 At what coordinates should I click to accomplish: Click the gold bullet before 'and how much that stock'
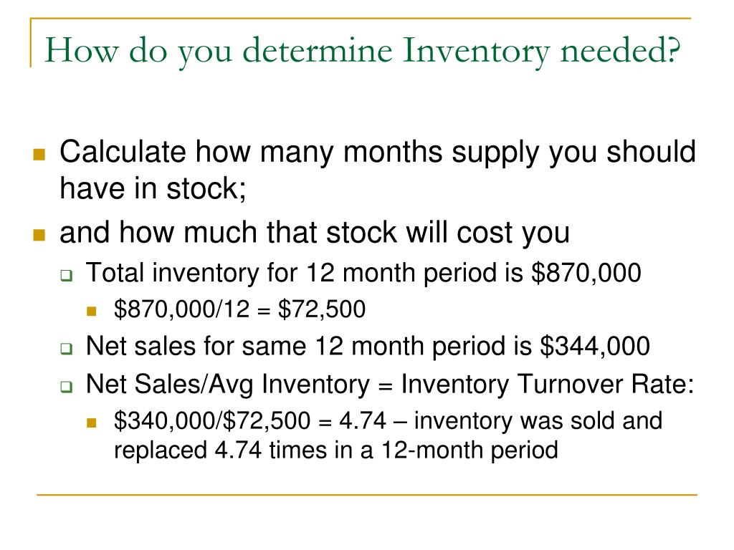click(39, 234)
